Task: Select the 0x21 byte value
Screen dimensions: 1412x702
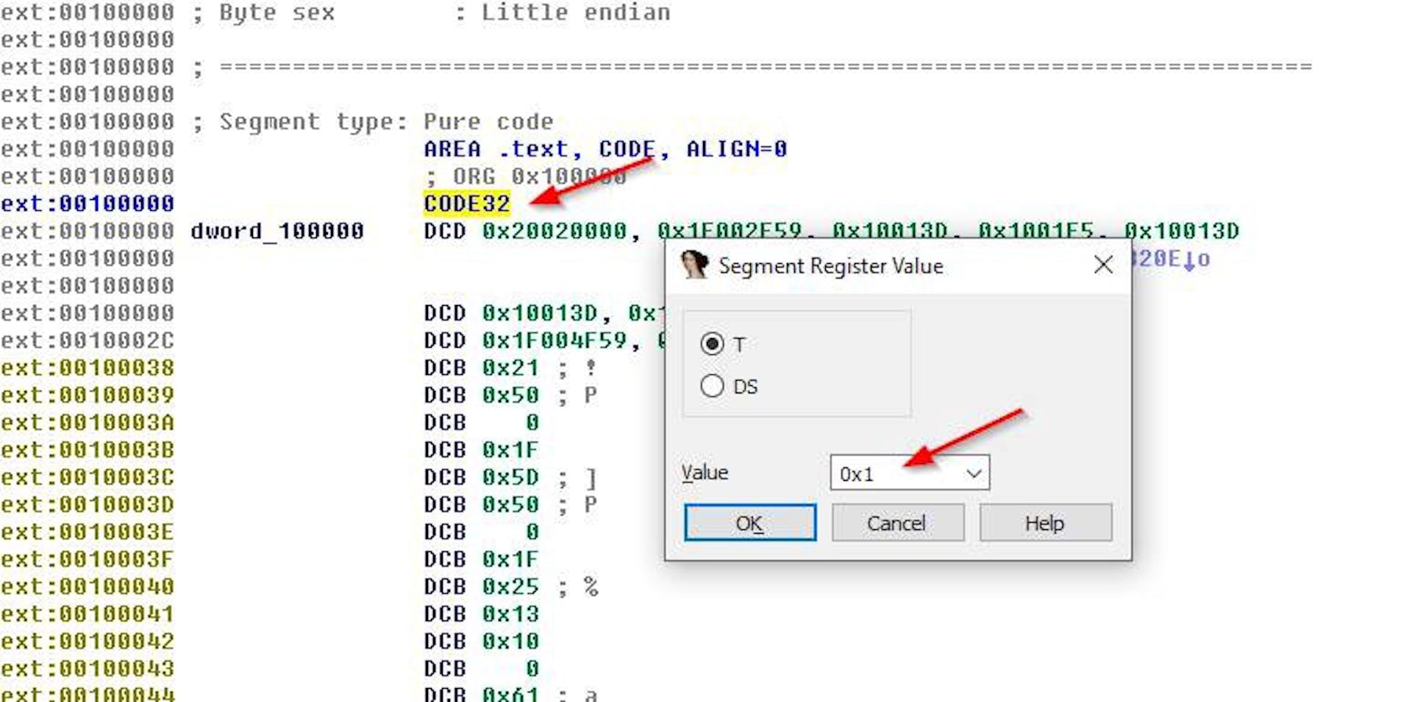Action: 510,368
